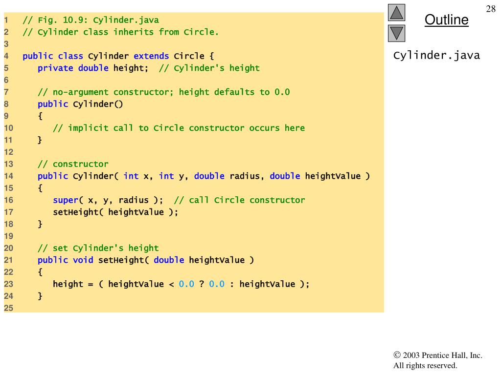Click the '© 2003 Prentice Hall, Inc.' copyright text
Screen dimensions: 501x375
tap(438, 355)
